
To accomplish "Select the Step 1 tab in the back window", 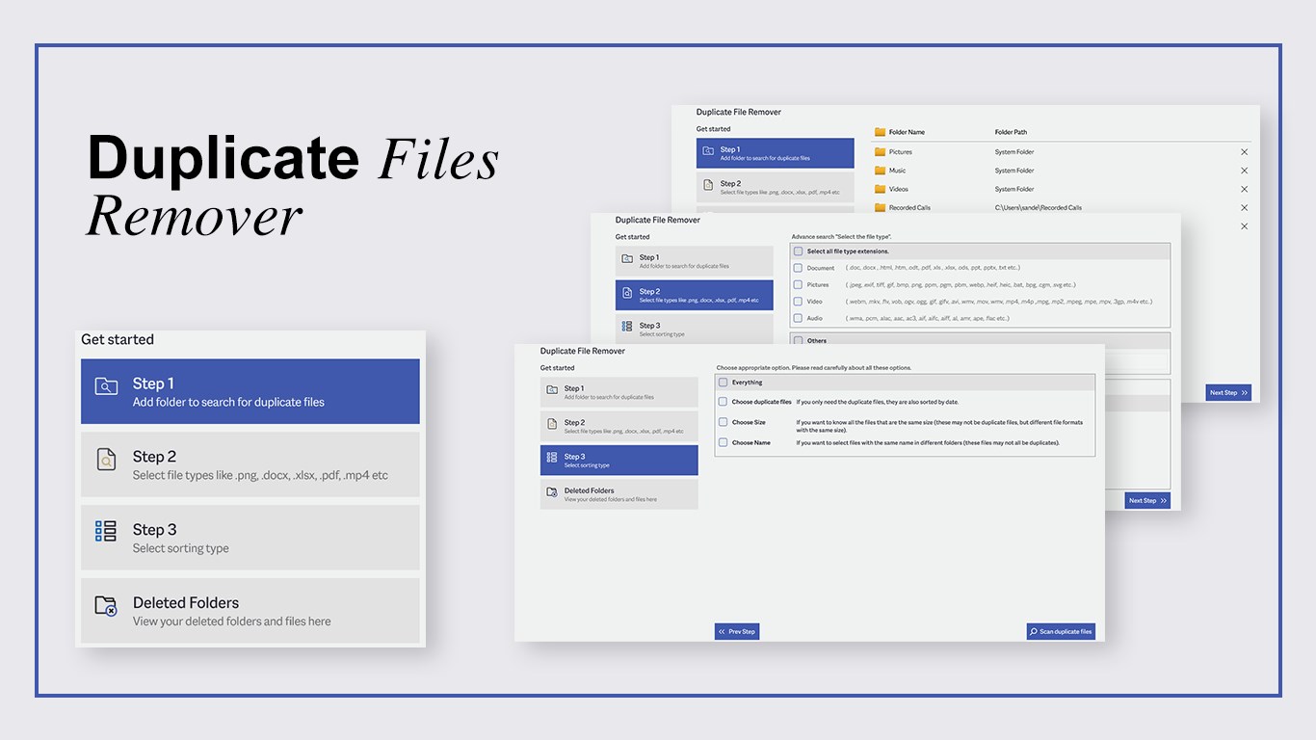I will click(x=776, y=153).
